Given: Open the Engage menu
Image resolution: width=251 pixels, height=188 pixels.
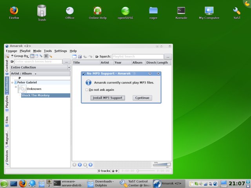Looking at the screenshot, I should point(11,51).
